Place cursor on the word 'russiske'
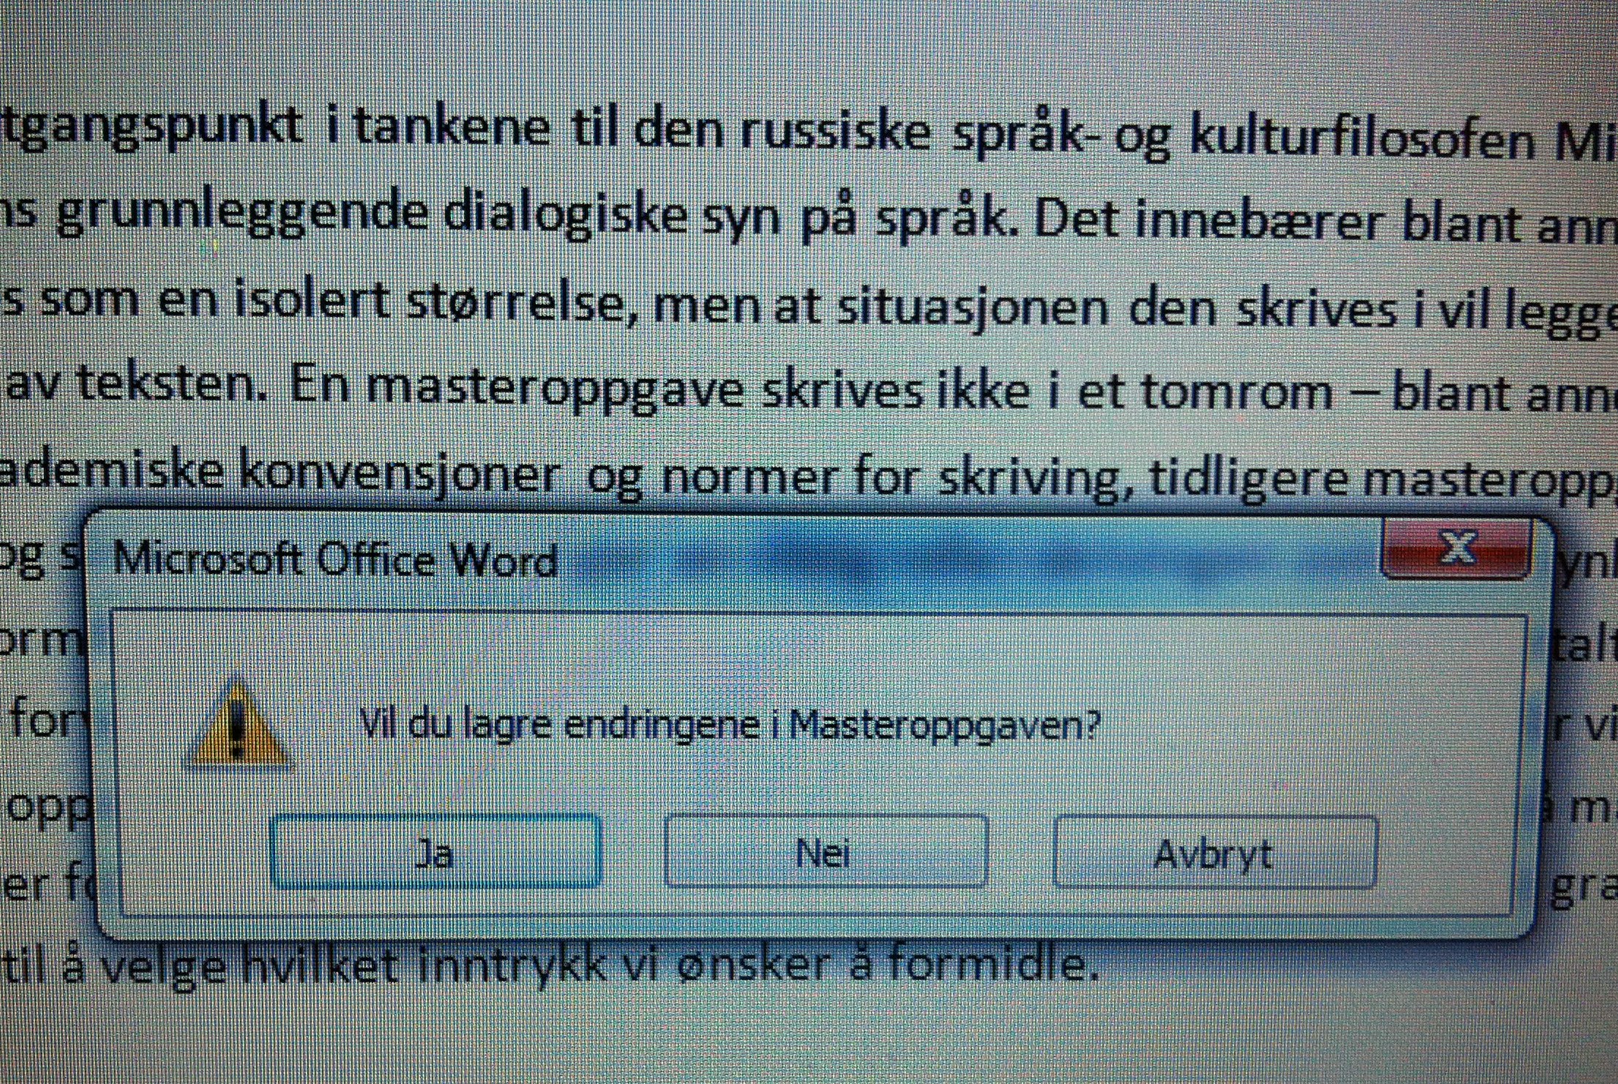 tap(837, 133)
